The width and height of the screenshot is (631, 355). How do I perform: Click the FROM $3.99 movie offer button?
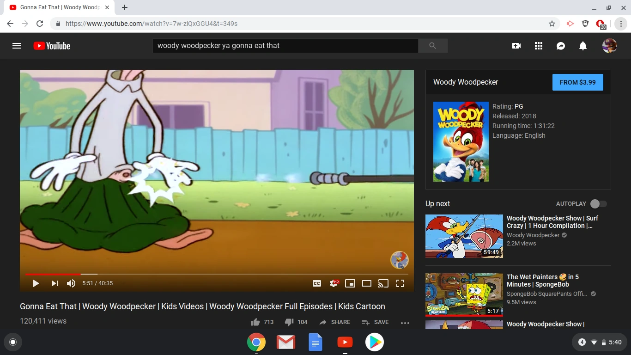[578, 82]
